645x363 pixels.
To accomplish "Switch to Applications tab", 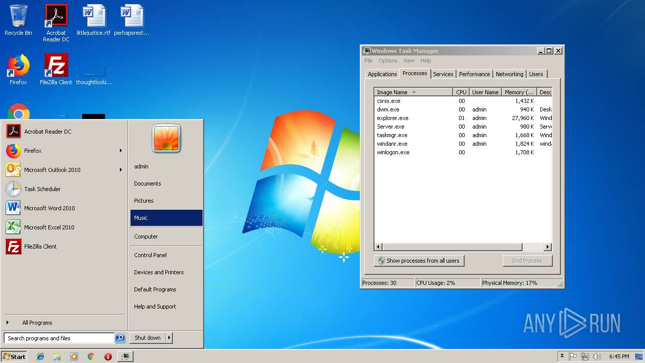I will [382, 74].
